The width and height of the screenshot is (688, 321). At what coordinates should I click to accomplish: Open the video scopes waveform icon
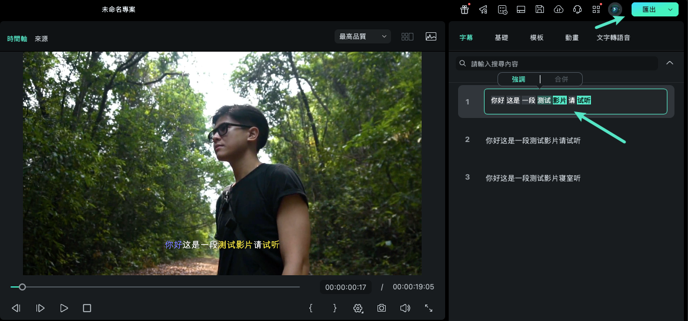tap(431, 36)
